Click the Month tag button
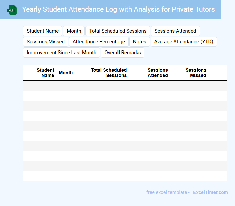Screen dimensions: 235x206 (x=74, y=31)
